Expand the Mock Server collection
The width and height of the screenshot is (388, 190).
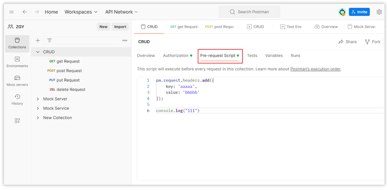pos(38,99)
